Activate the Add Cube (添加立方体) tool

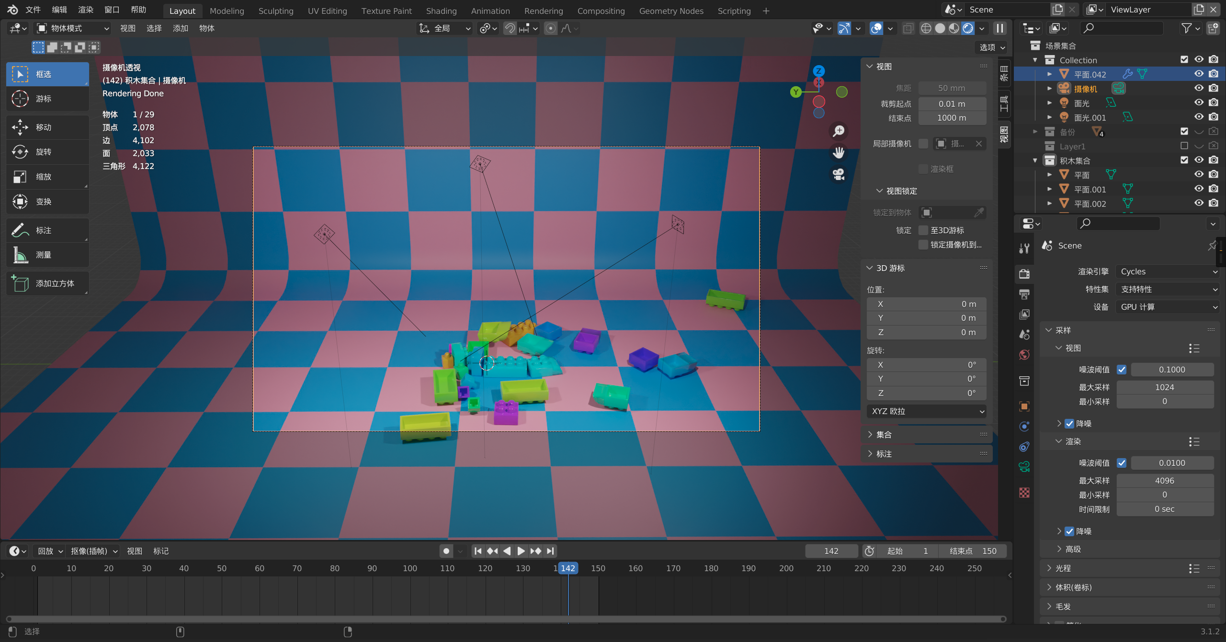[x=47, y=283]
